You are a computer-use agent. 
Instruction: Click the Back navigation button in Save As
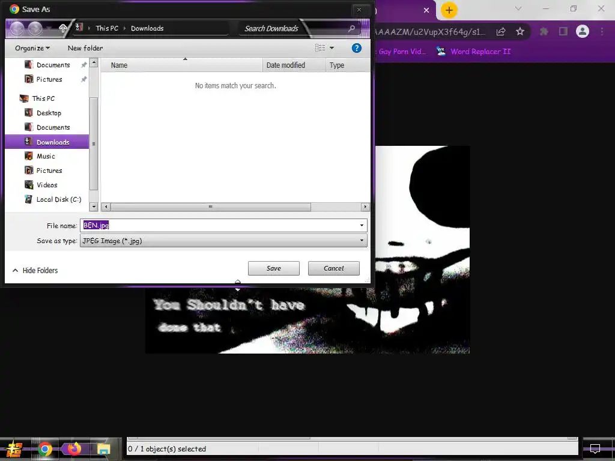(17, 28)
